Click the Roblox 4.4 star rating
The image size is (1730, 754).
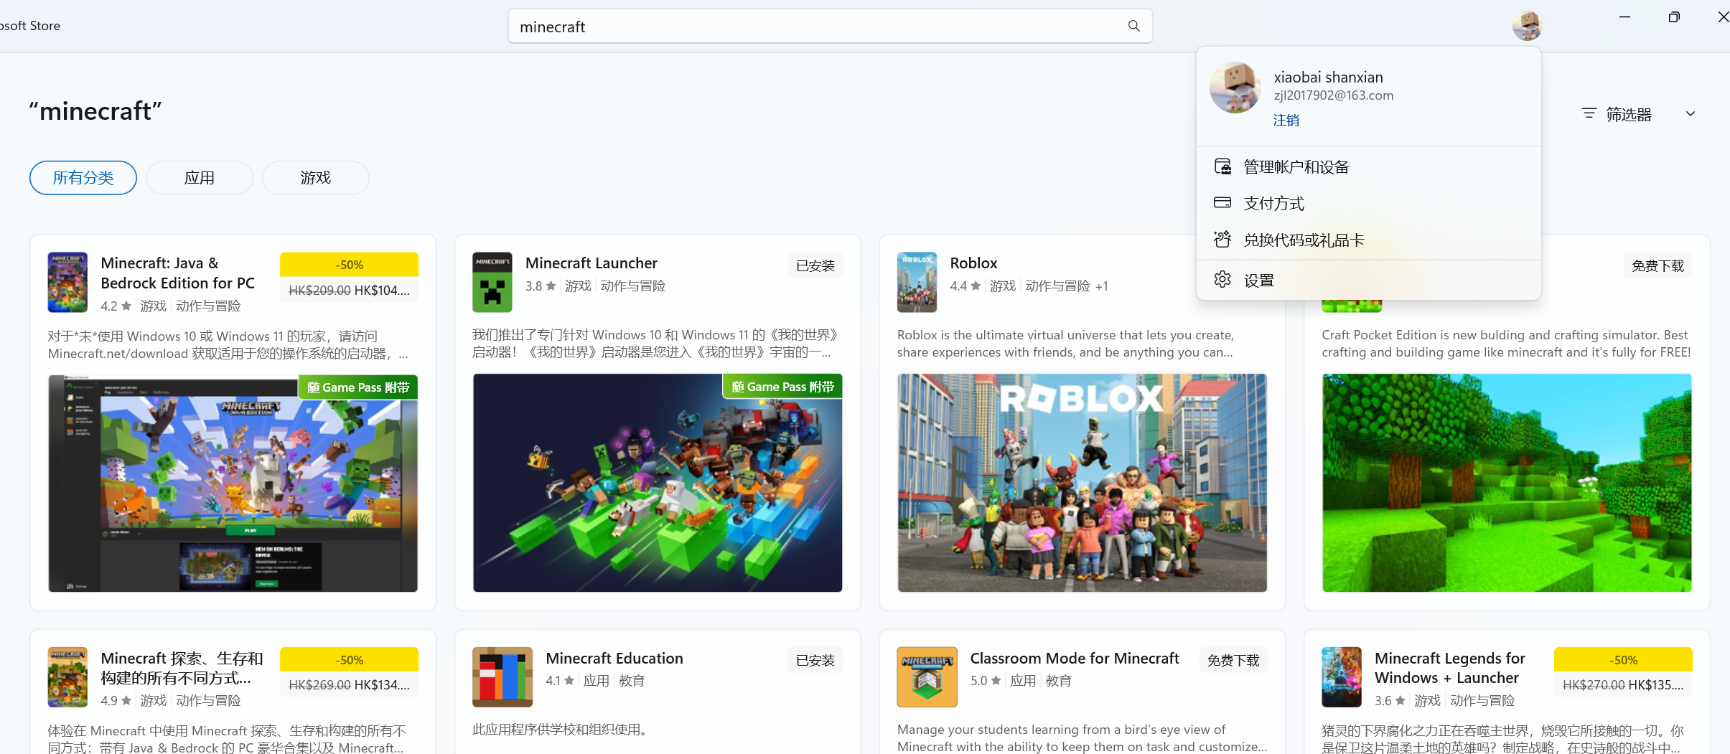[965, 286]
